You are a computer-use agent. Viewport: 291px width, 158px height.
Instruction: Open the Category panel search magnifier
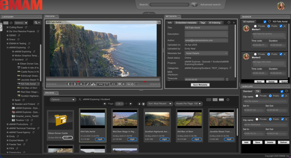pos(37,23)
